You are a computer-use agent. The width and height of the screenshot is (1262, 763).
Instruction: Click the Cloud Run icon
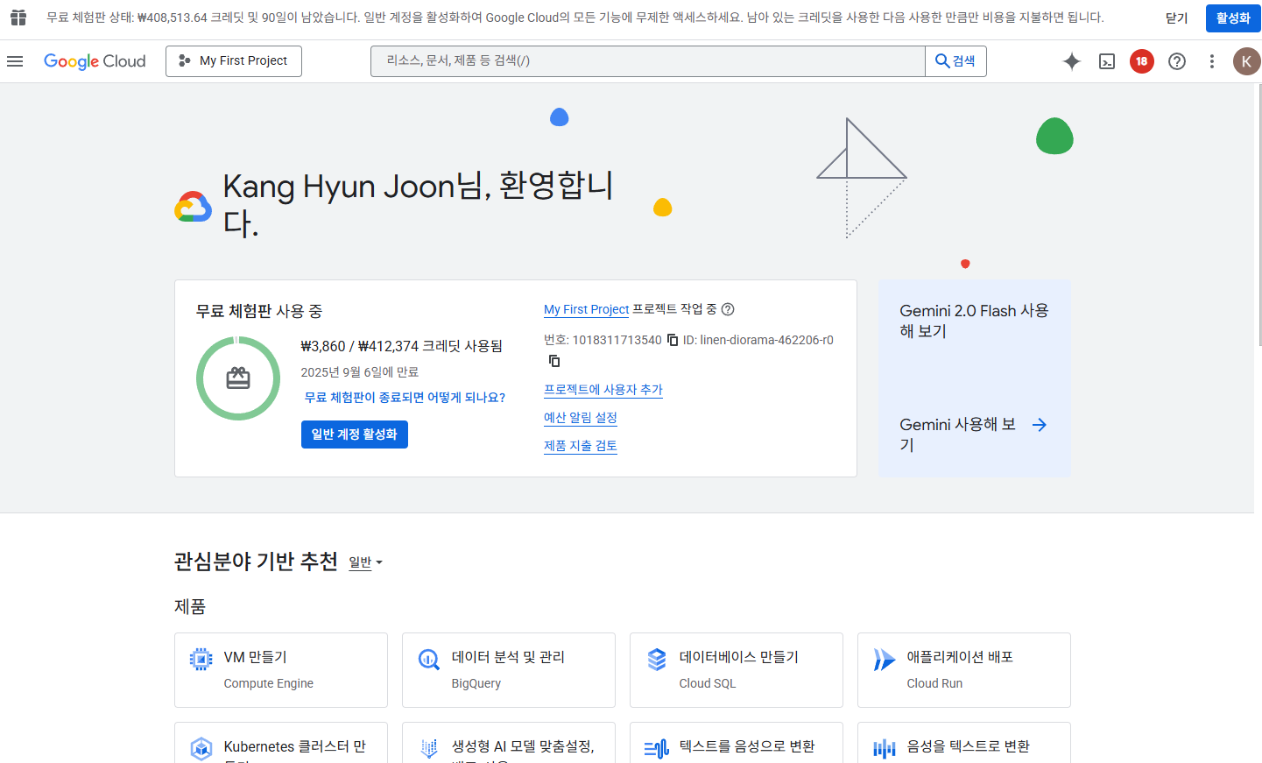pos(885,659)
